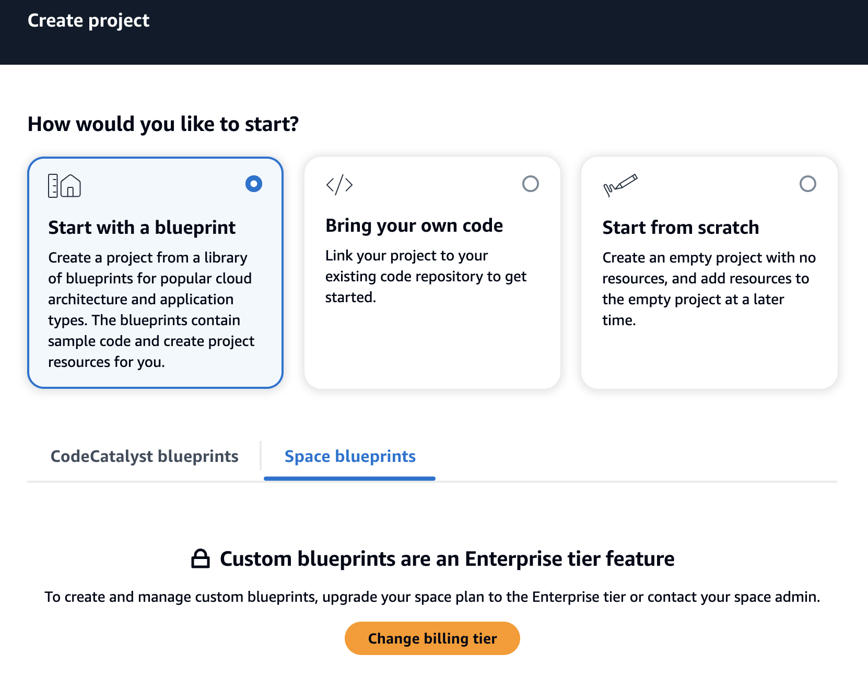Click the pencil sketch icon
This screenshot has width=868, height=690.
pyautogui.click(x=621, y=184)
